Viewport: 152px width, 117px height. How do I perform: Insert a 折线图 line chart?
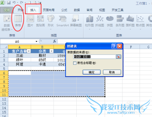(x=100, y=18)
